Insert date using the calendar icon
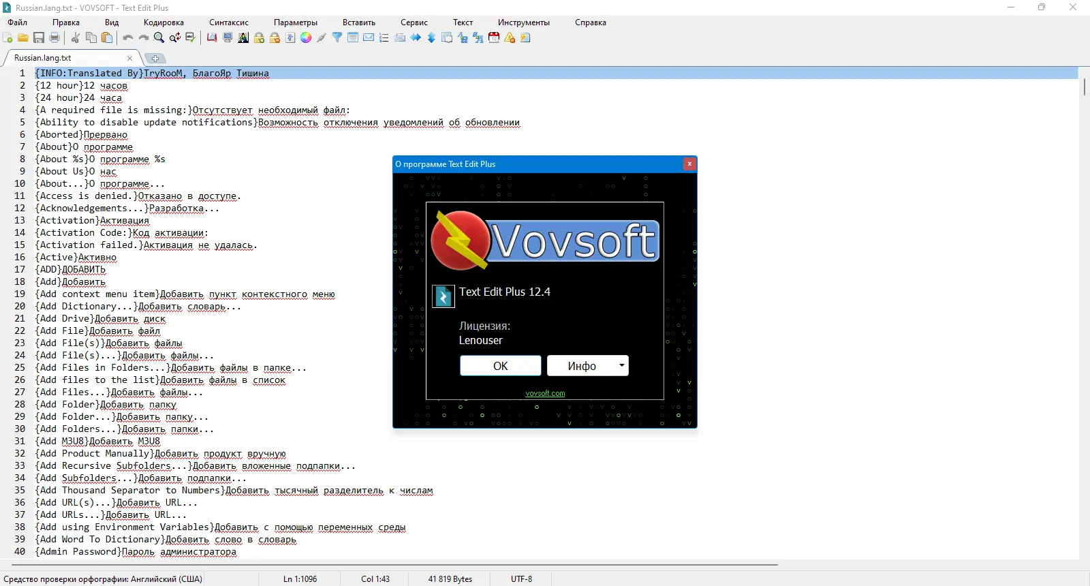 point(494,38)
